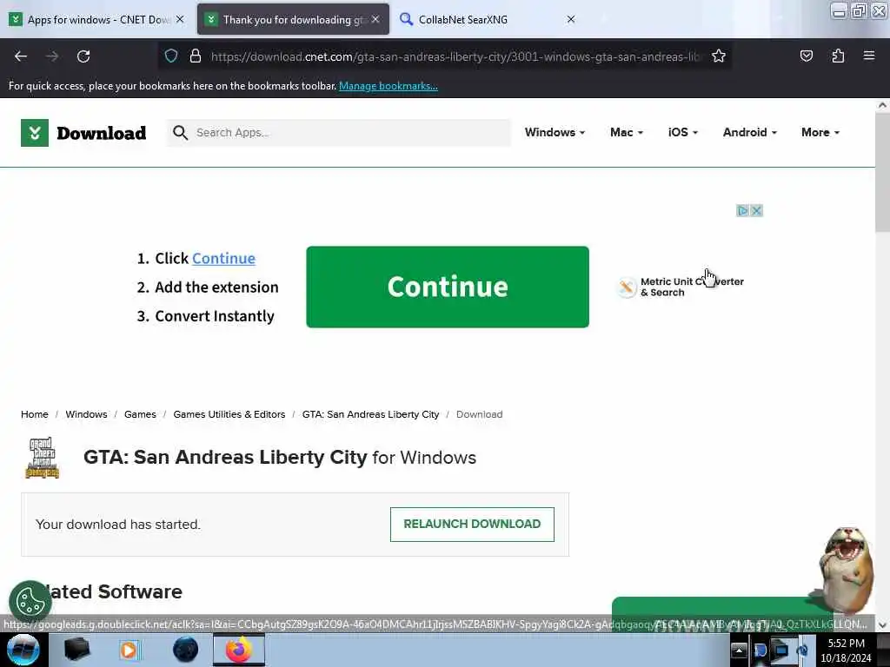This screenshot has height=667, width=890.
Task: Open the cookie preferences icon
Action: click(30, 602)
